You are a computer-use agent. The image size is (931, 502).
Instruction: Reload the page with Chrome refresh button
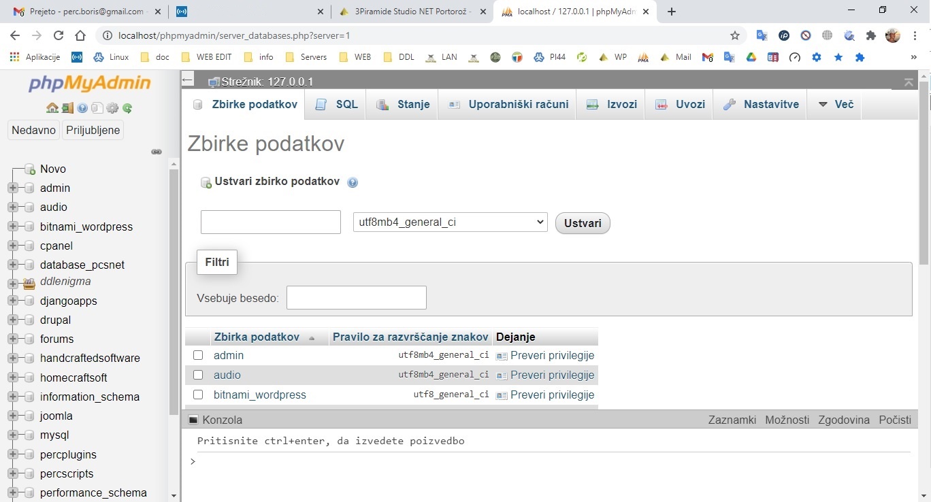(59, 36)
